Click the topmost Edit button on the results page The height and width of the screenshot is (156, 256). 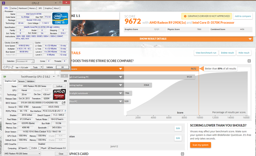click(x=178, y=128)
